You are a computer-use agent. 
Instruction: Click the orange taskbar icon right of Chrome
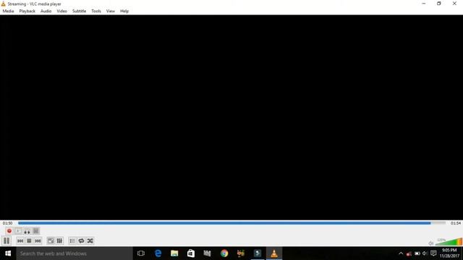pos(241,253)
